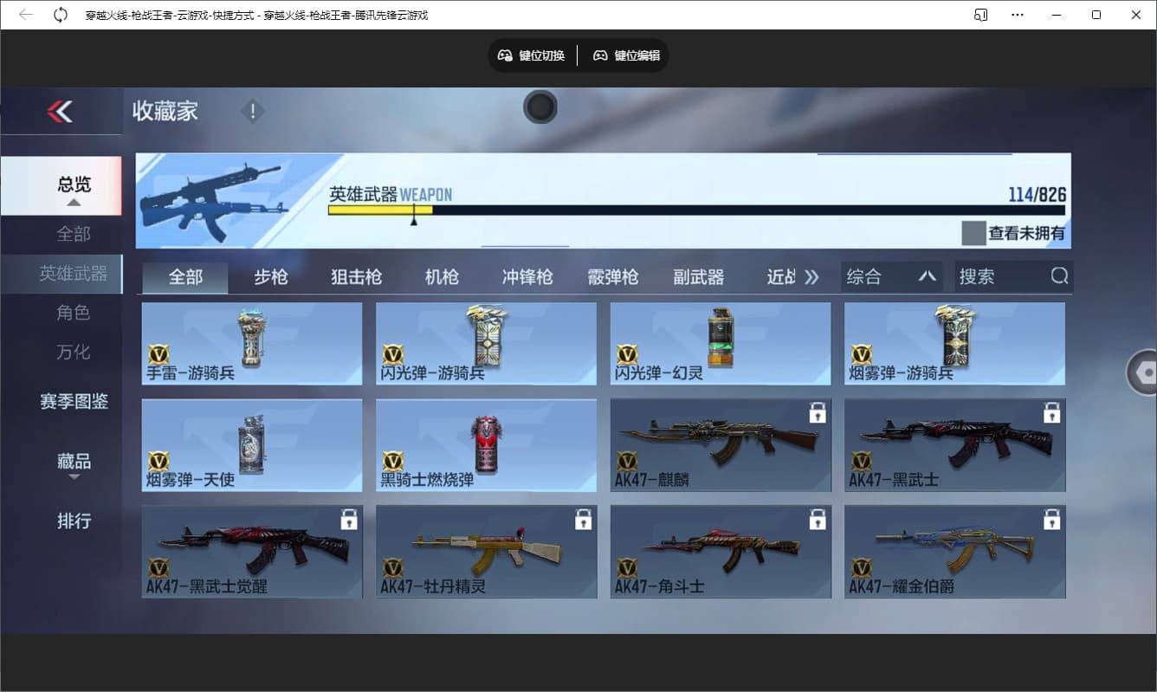The image size is (1157, 692).
Task: Click the screen-cast icon in the title bar
Action: coord(981,14)
